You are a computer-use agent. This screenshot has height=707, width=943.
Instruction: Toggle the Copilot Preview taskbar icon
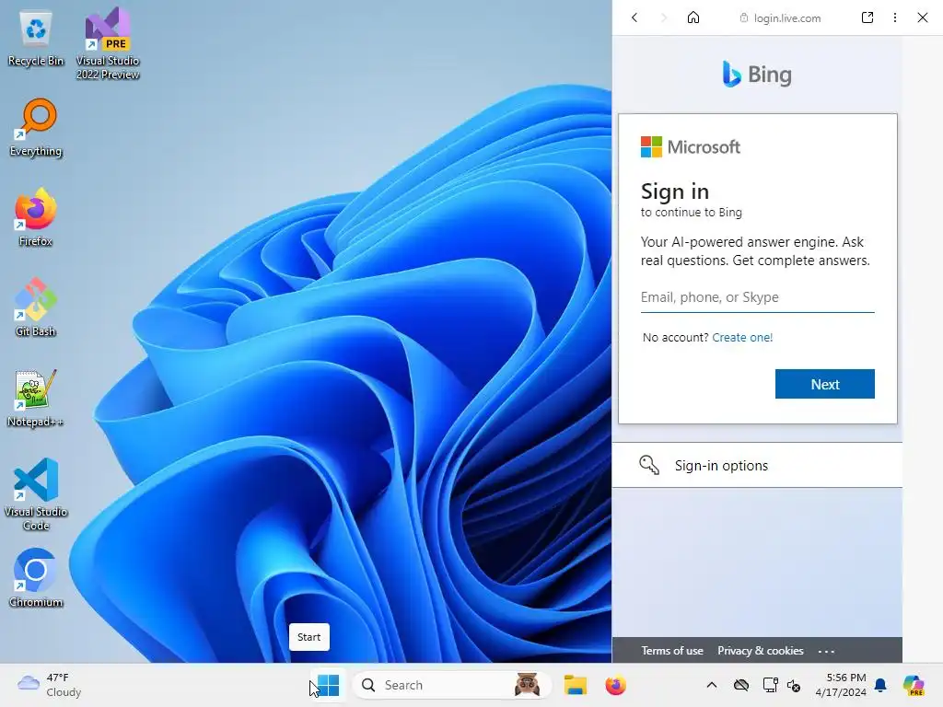coord(914,685)
